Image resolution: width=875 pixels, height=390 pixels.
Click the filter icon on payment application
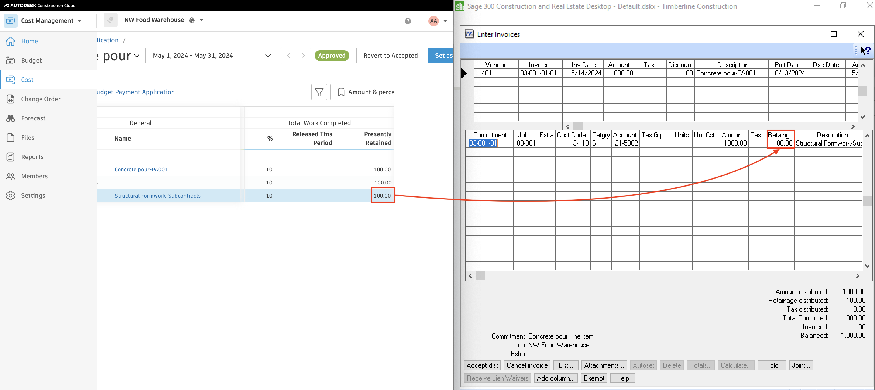click(x=319, y=92)
